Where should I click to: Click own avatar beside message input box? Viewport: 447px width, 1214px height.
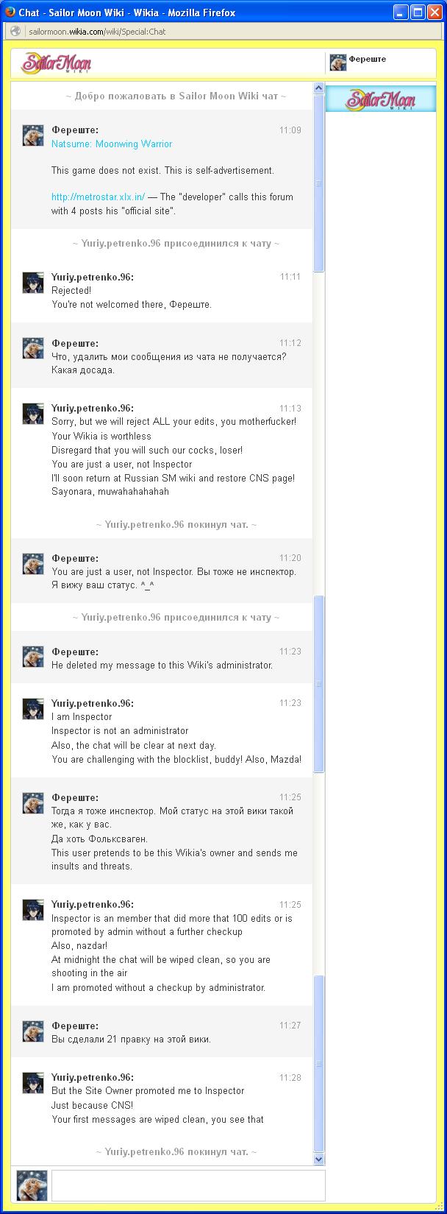32,1186
